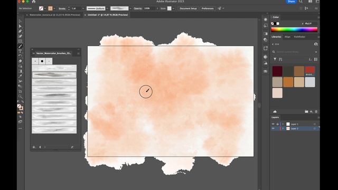Select the Rotate tool
The width and height of the screenshot is (338, 190).
[x=20, y=56]
